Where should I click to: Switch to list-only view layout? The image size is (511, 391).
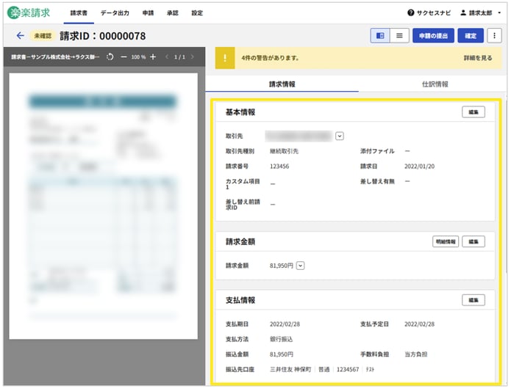399,35
